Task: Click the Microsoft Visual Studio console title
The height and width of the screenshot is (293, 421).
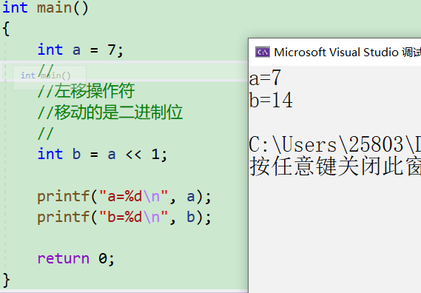Action: (x=347, y=52)
